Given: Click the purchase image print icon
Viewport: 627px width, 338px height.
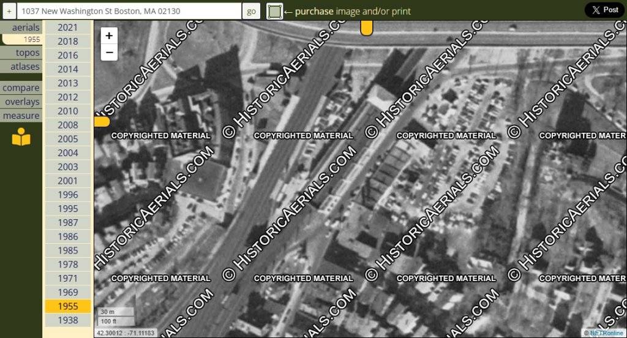Looking at the screenshot, I should coord(275,11).
